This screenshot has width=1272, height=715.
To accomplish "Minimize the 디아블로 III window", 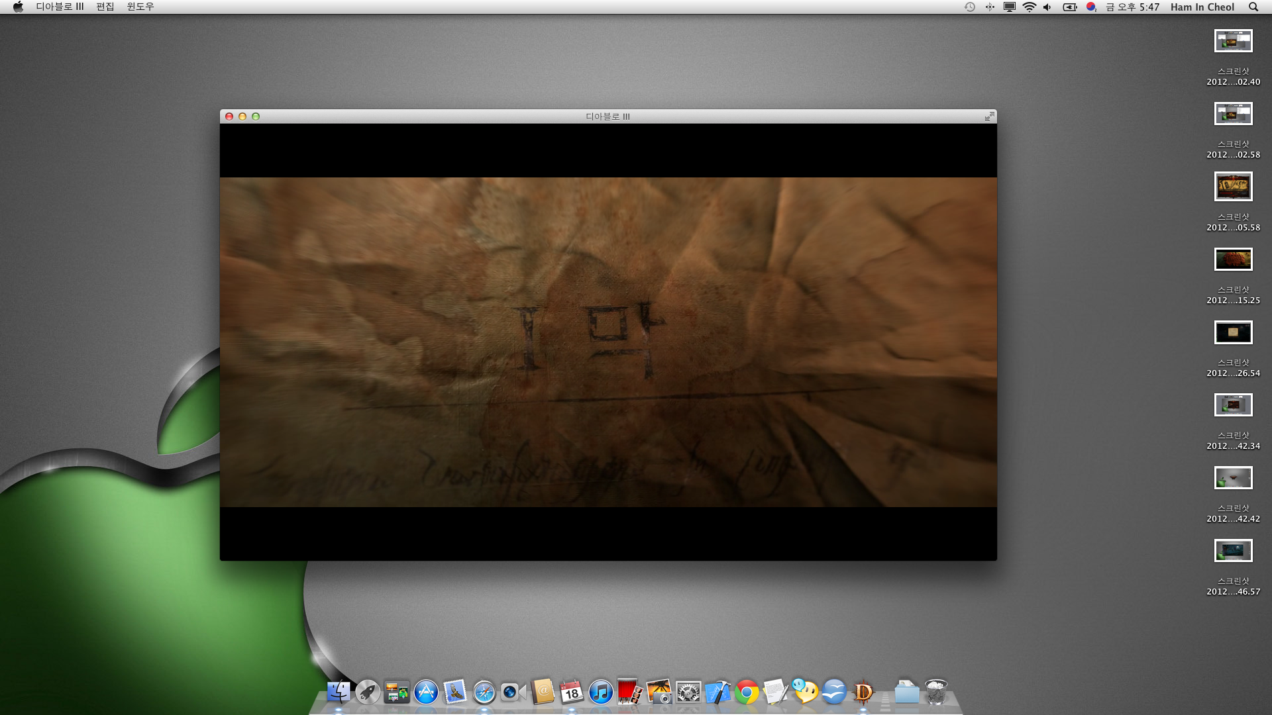I will 242,117.
